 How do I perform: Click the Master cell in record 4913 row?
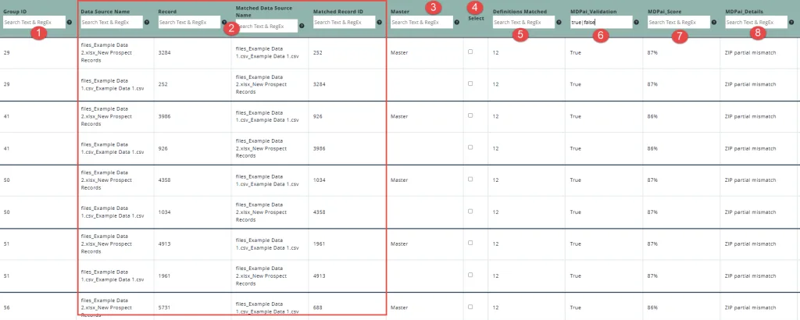tap(399, 244)
